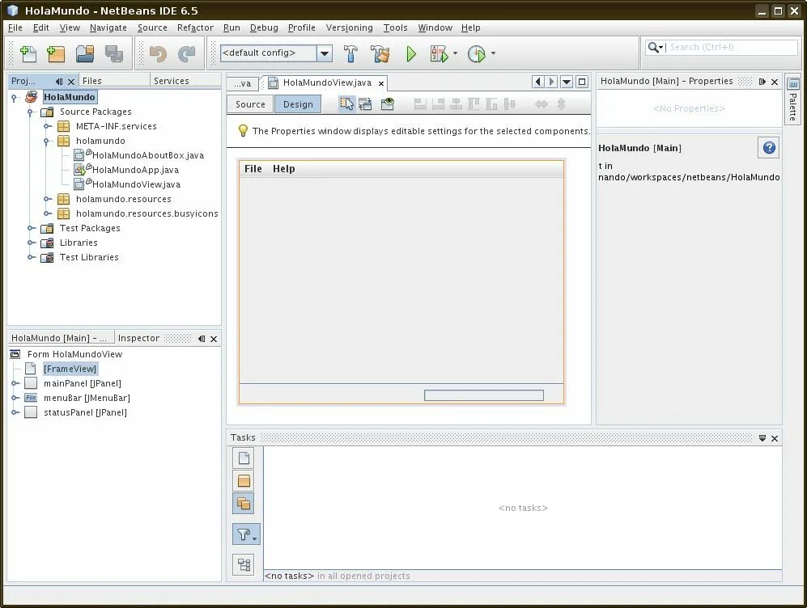Click the Search (Ctrl+I) input field
Image resolution: width=807 pixels, height=608 pixels.
pyautogui.click(x=733, y=47)
